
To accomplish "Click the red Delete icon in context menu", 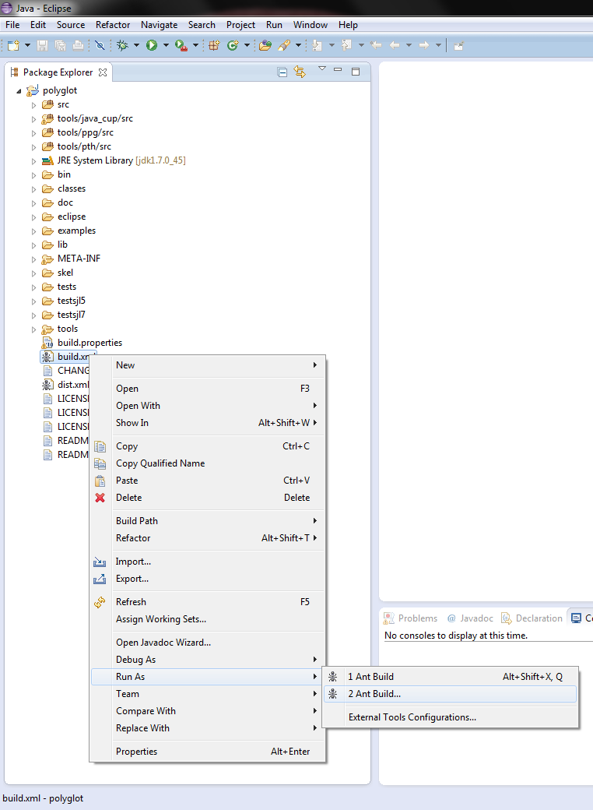I will (100, 498).
